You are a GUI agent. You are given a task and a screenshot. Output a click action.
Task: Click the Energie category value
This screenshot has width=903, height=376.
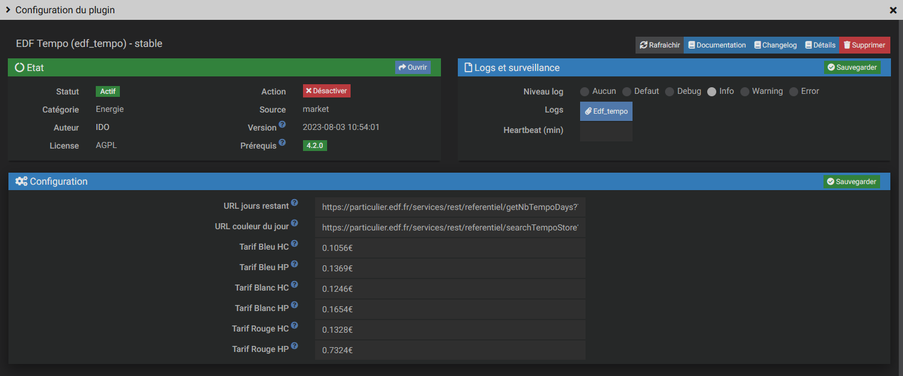point(110,109)
